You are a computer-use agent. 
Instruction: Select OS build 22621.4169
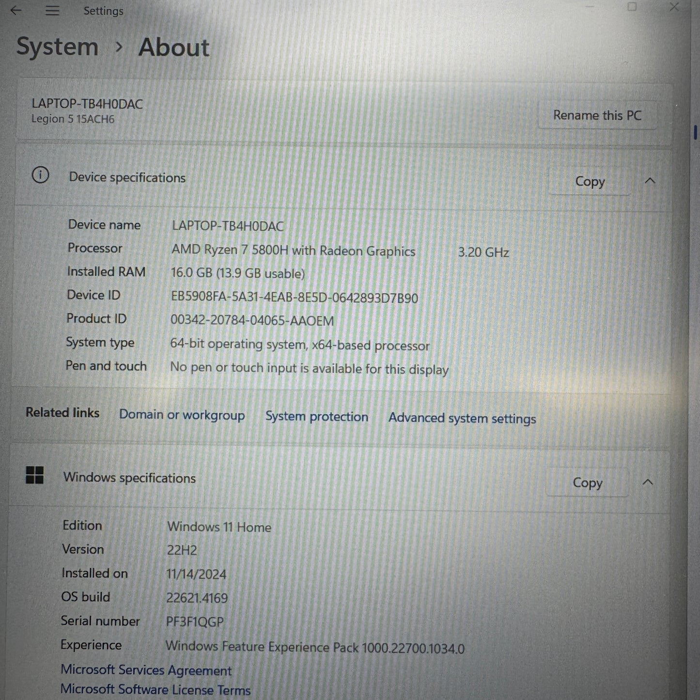coord(197,598)
